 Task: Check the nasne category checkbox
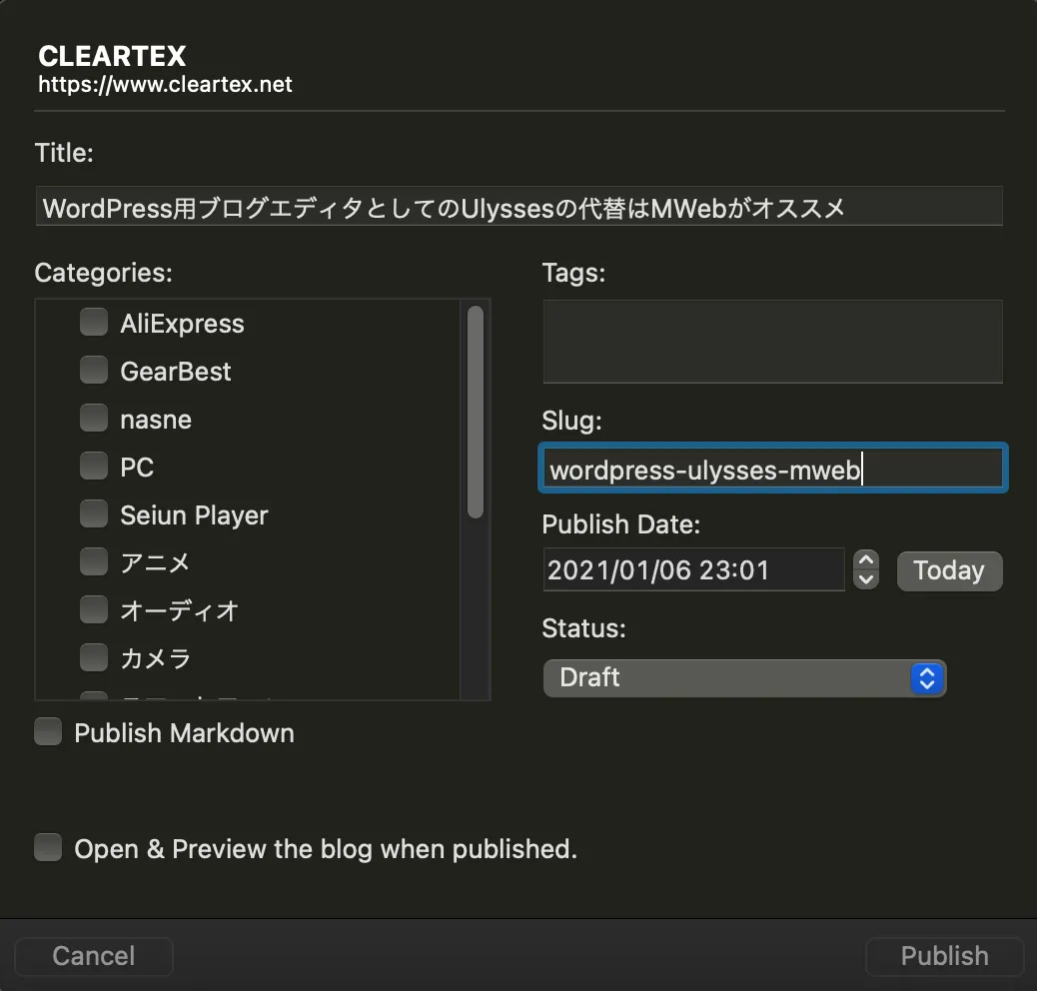93,418
